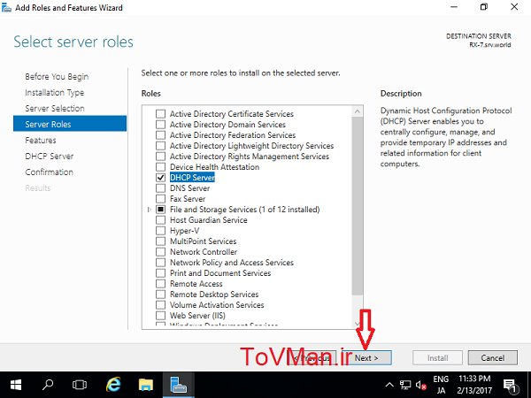Select the Hyper-V role label
The height and width of the screenshot is (398, 531).
184,231
